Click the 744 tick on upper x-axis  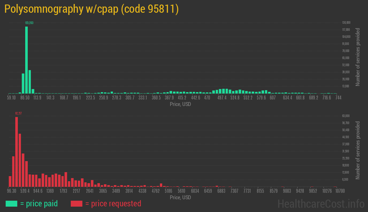click(x=338, y=98)
